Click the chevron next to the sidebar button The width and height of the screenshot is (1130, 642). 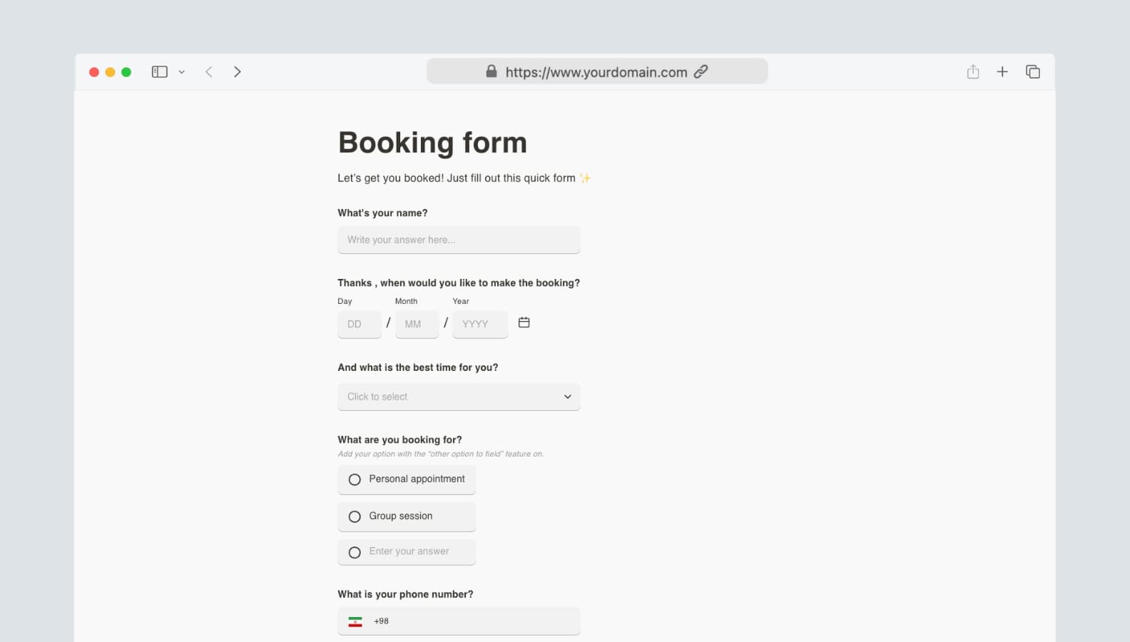pos(180,71)
